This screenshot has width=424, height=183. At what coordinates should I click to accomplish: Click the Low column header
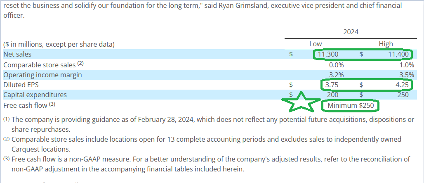point(316,44)
